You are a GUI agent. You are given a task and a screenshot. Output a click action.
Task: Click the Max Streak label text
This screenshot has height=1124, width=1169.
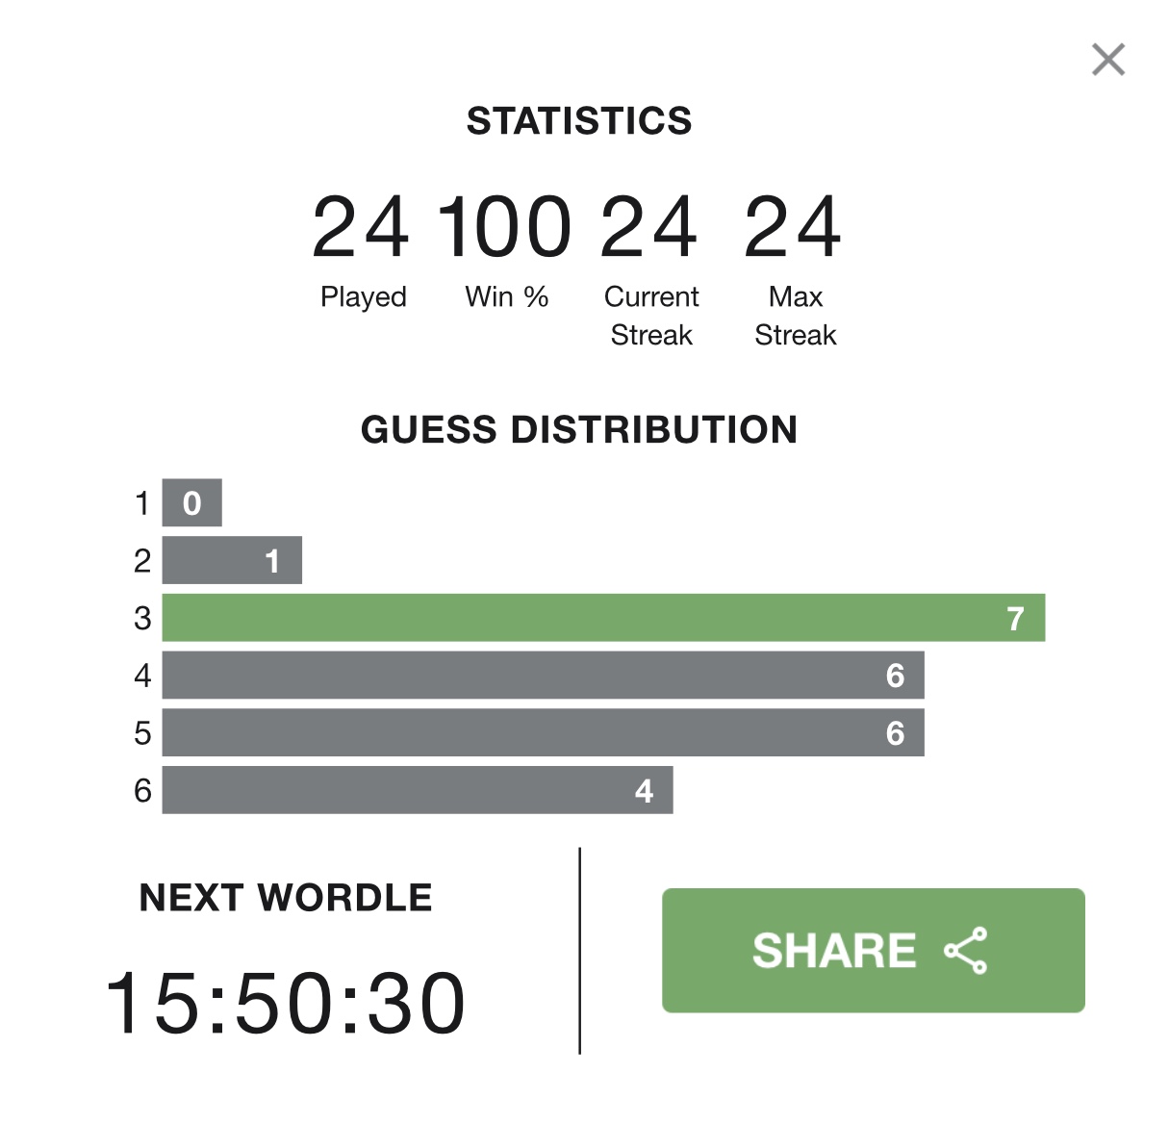(796, 316)
